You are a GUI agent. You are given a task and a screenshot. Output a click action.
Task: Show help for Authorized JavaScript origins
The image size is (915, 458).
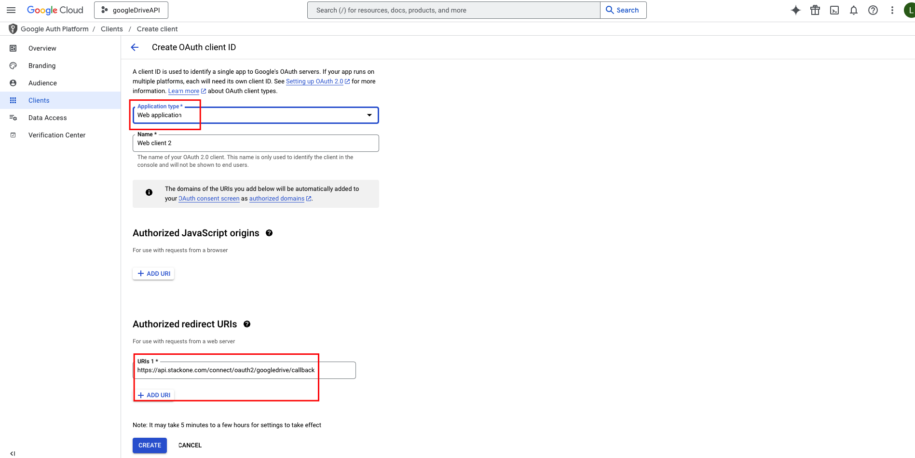(269, 233)
